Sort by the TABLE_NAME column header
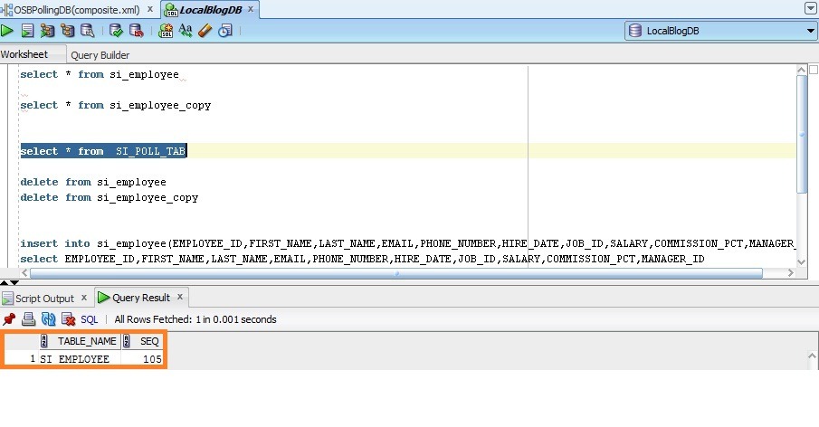 pos(86,341)
